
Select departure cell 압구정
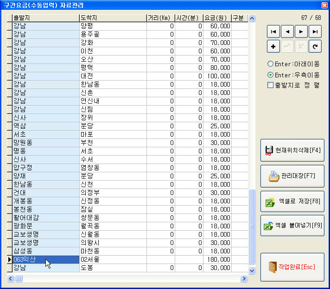46,168
